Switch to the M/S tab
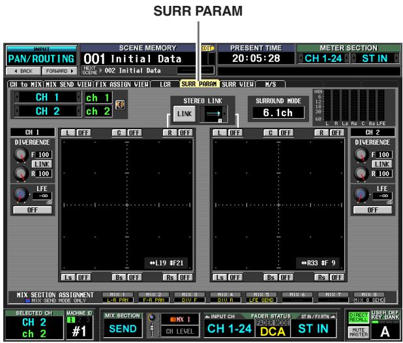The image size is (403, 343). click(x=271, y=84)
